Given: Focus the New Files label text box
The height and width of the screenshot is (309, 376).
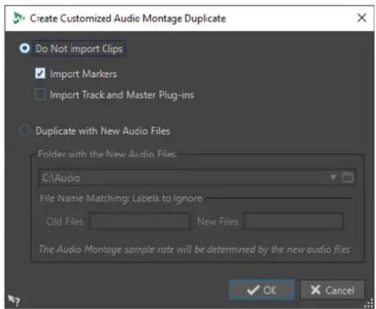Looking at the screenshot, I should [x=293, y=221].
